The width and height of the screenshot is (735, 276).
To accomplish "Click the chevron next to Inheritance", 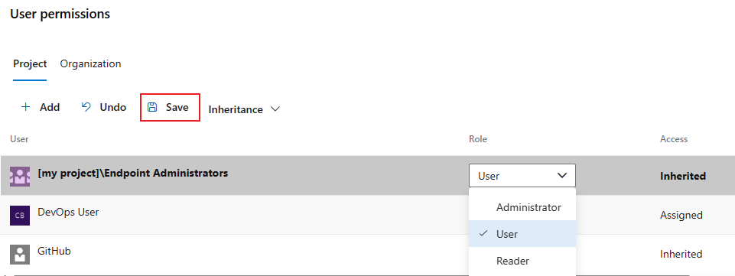I will point(275,109).
